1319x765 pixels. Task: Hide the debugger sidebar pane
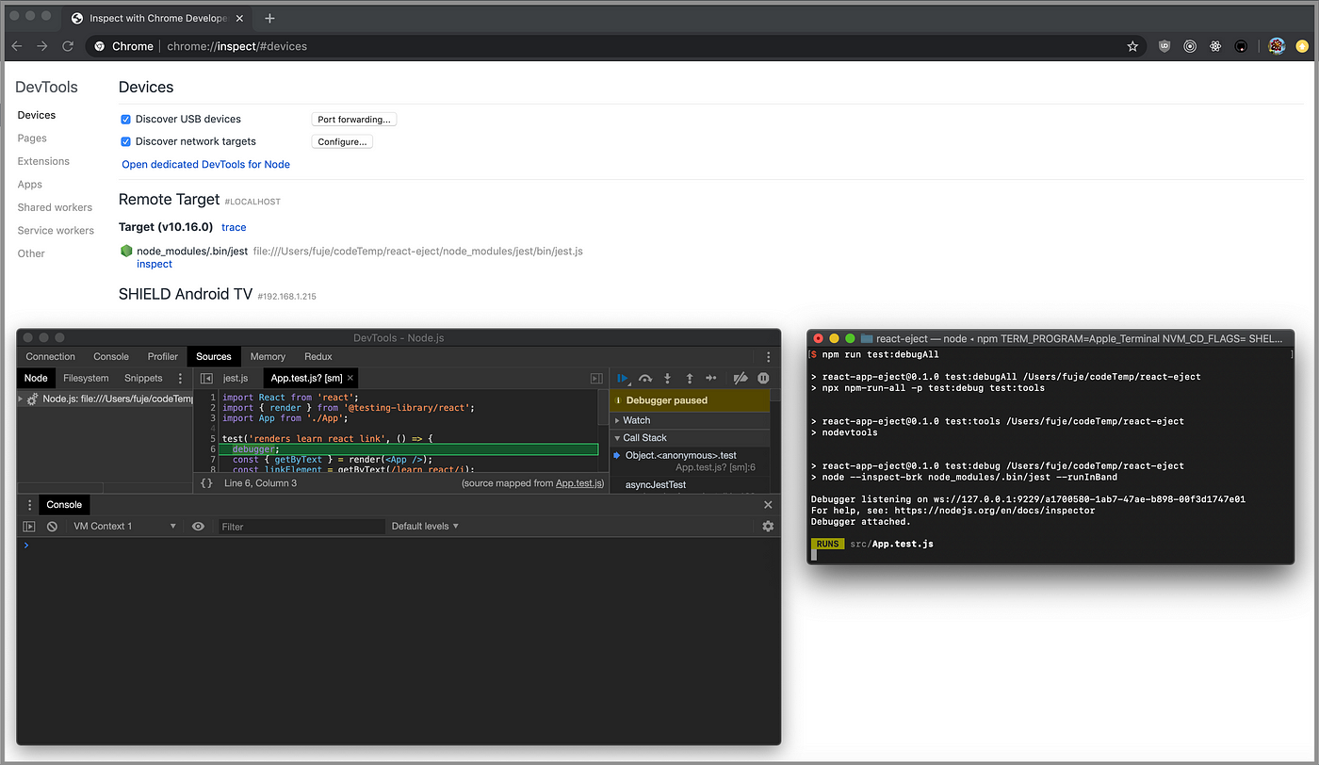tap(596, 379)
